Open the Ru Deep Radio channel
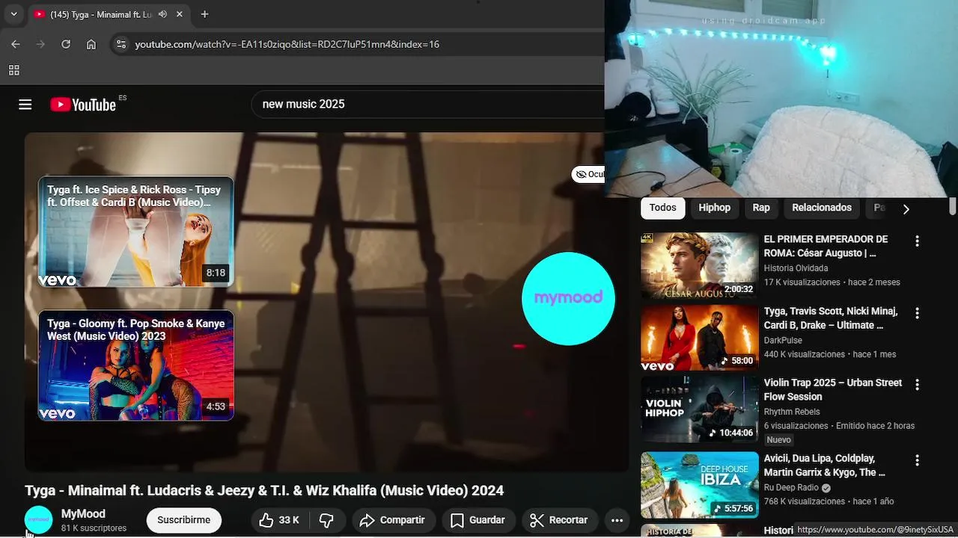958x538 pixels. point(791,488)
